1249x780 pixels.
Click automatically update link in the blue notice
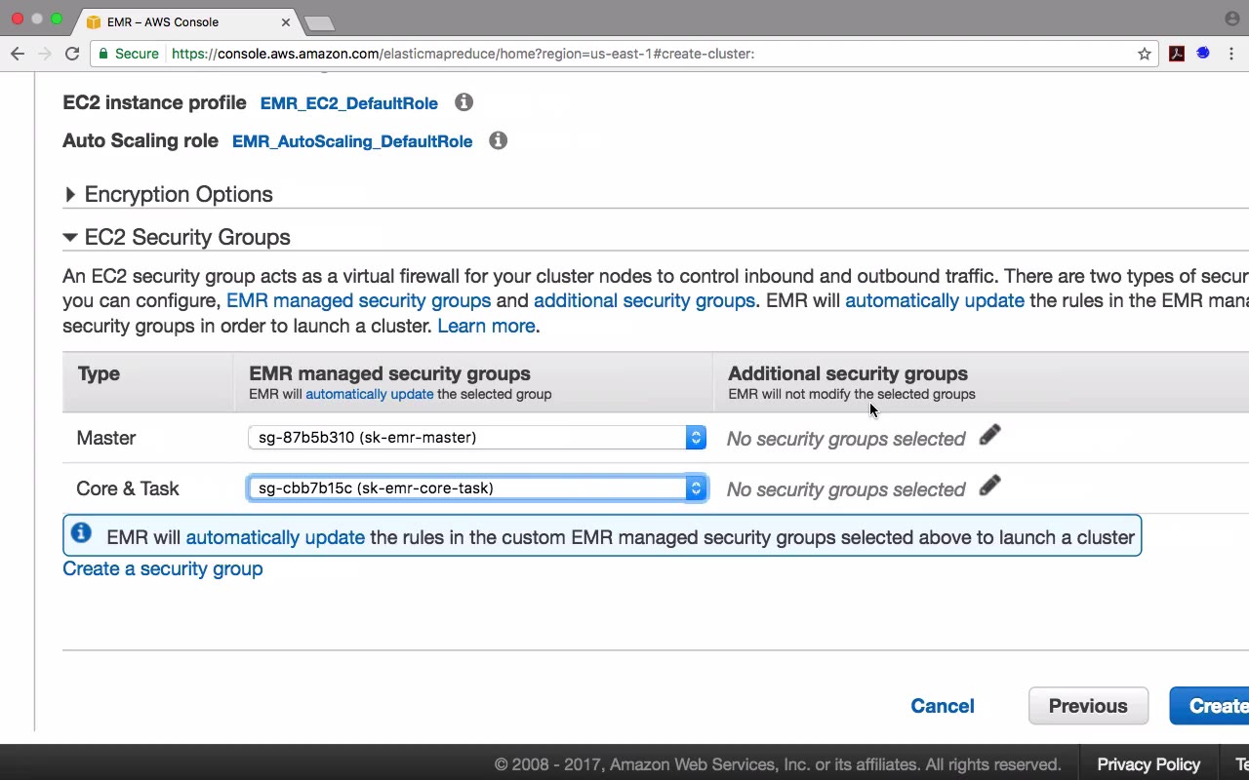(275, 537)
